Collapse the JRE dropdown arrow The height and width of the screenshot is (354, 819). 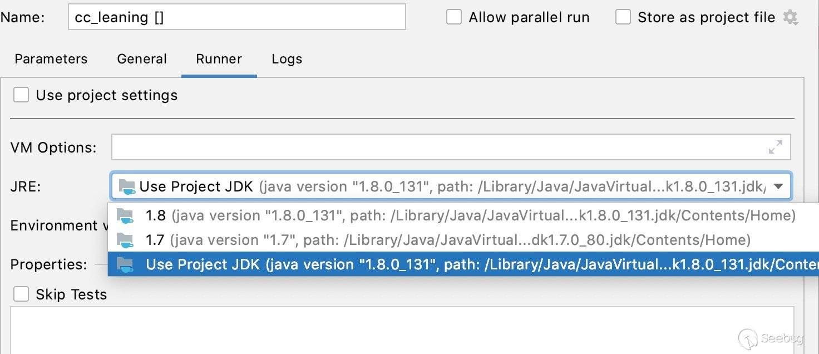(778, 186)
